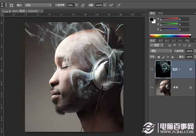Hide the 背景 background layer eye
This screenshot has width=196, height=136.
tap(152, 87)
